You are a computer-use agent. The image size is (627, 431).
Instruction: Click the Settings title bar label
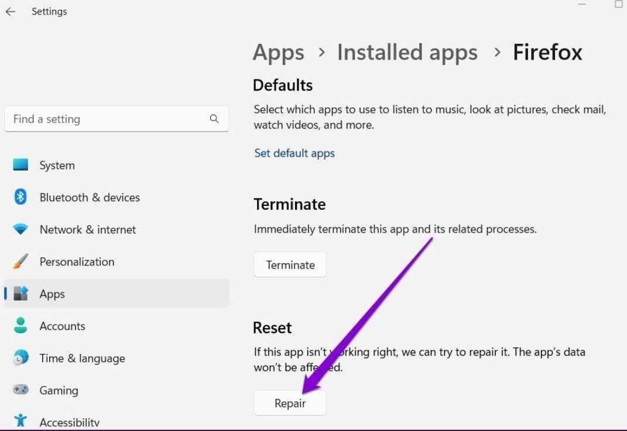[49, 11]
